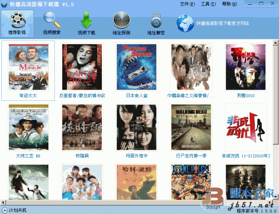Viewport: 279px width, 214px height.
Task: Open 快播高清影视下载官方网站 link
Action: 223,23
